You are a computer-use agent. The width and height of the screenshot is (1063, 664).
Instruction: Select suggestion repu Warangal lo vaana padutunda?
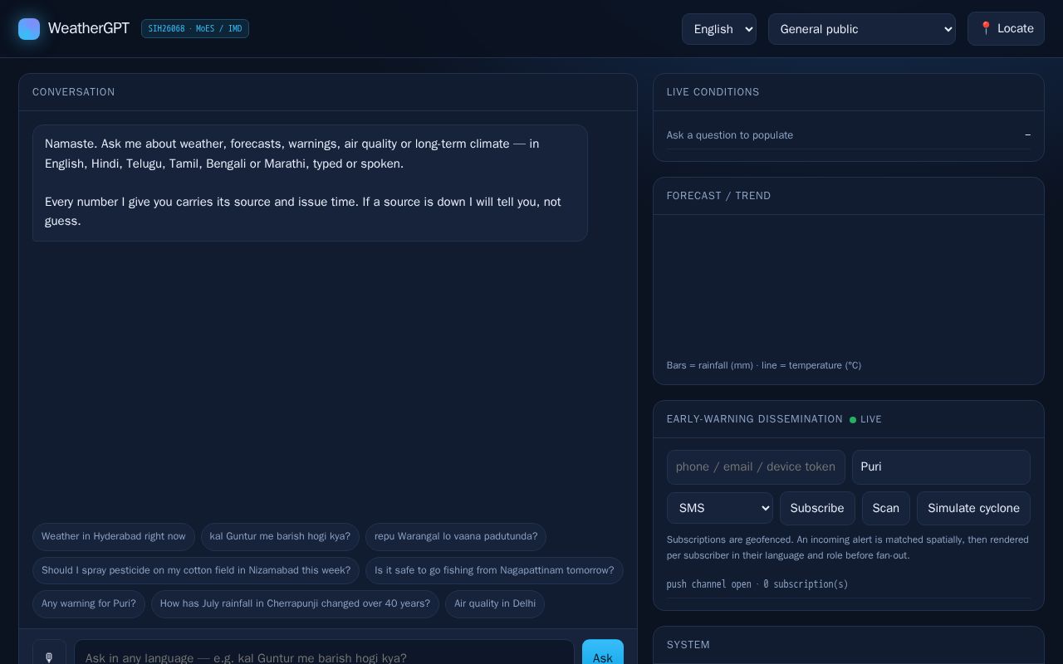pyautogui.click(x=456, y=536)
